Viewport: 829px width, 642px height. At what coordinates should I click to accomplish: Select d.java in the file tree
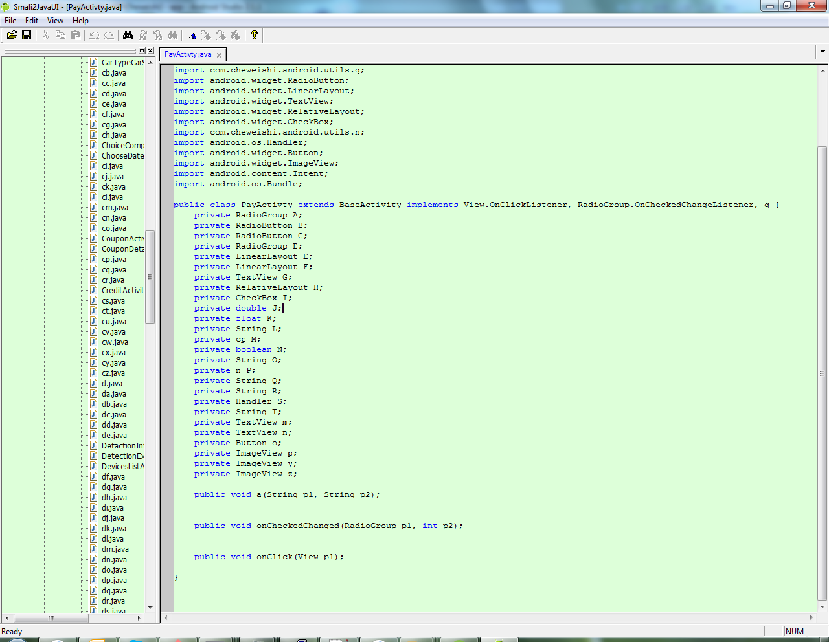tap(111, 384)
